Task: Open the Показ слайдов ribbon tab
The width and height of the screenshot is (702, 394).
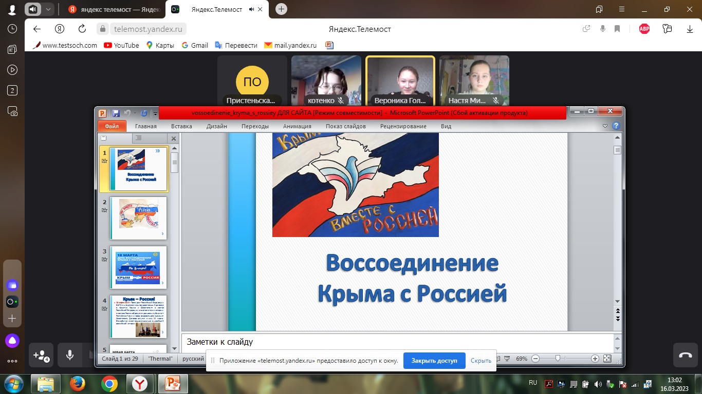Action: point(346,126)
